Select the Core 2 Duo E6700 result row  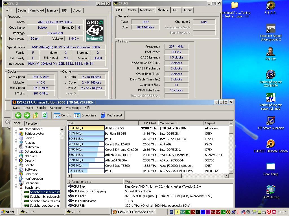pyautogui.click(x=148, y=144)
